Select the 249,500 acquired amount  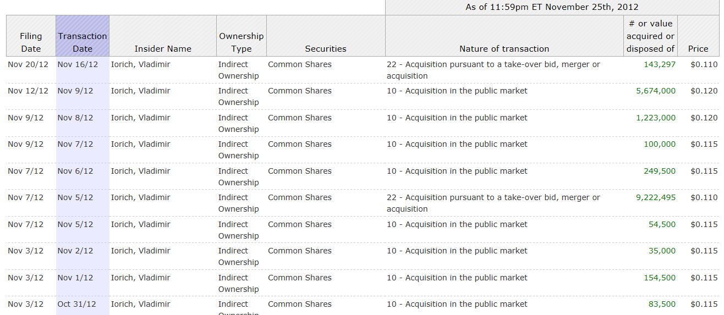[x=659, y=171]
